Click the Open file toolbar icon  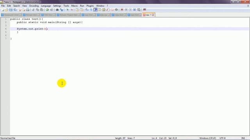pyautogui.click(x=7, y=10)
